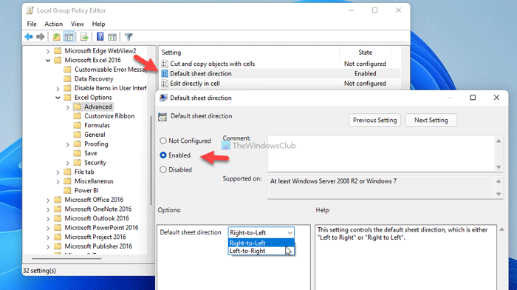This screenshot has height=290, width=517.
Task: Open the Help toolbar icon
Action: (100, 37)
